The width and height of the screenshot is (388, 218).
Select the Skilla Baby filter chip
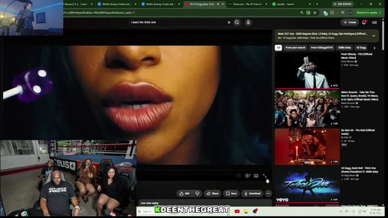click(345, 48)
